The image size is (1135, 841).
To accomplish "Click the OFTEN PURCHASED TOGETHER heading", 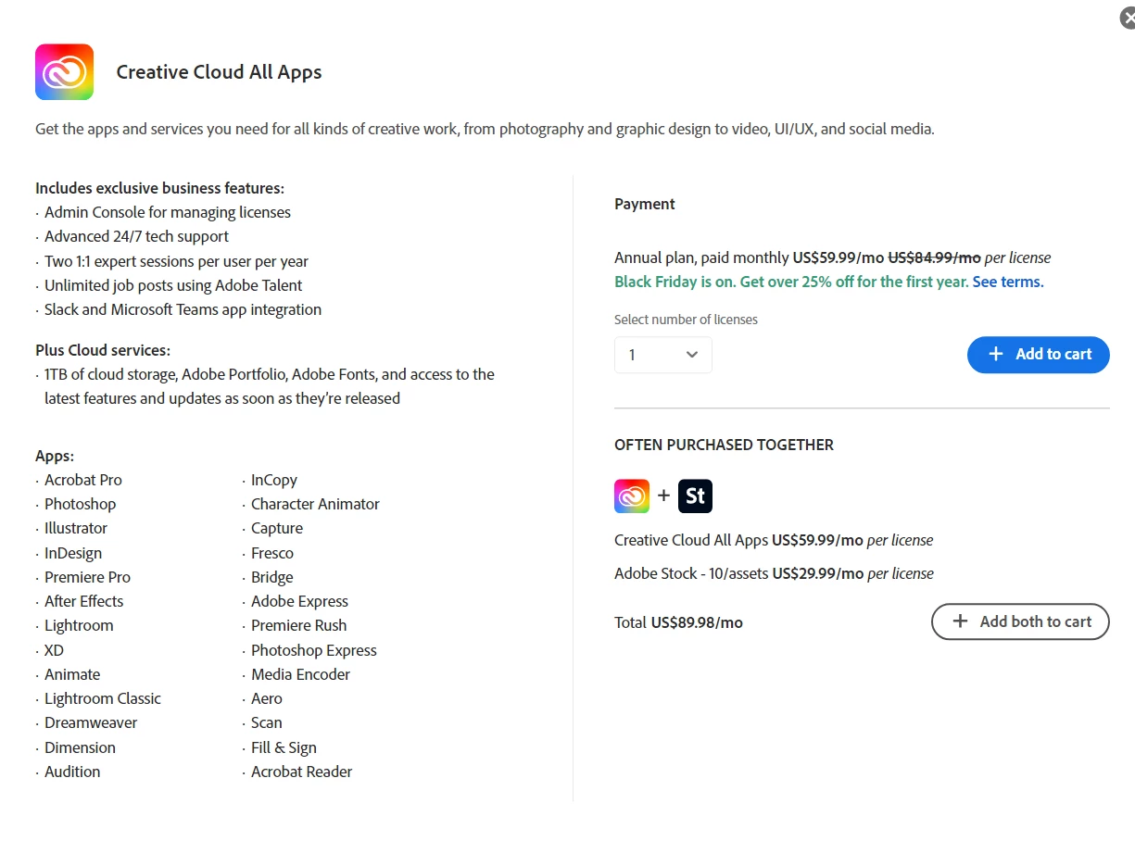I will point(724,445).
